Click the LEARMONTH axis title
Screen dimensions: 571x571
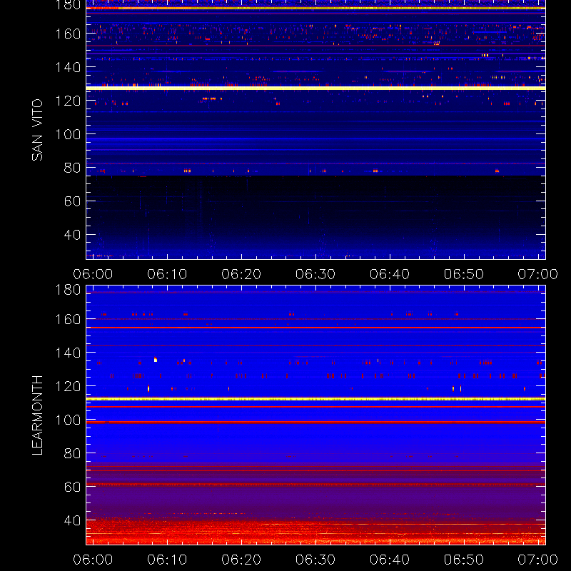(37, 415)
